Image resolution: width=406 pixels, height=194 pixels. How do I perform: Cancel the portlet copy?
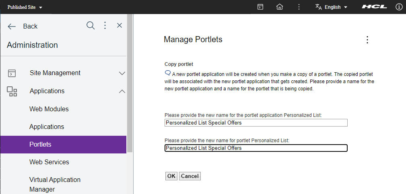190,176
